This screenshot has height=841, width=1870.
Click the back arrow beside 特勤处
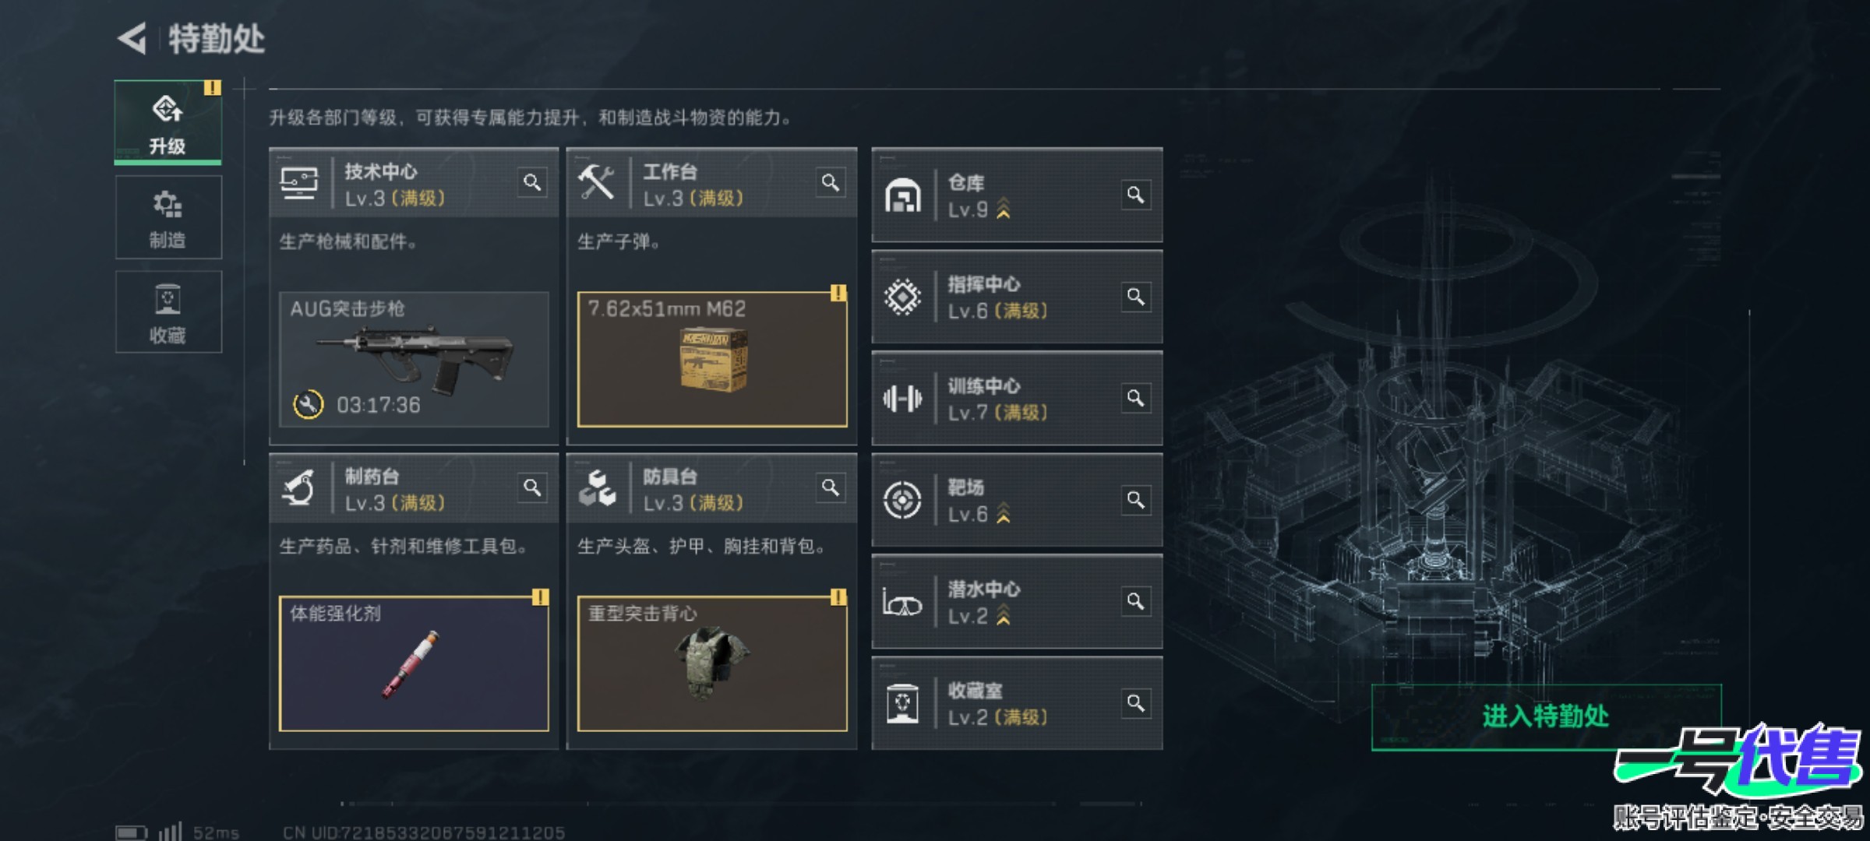pos(132,38)
